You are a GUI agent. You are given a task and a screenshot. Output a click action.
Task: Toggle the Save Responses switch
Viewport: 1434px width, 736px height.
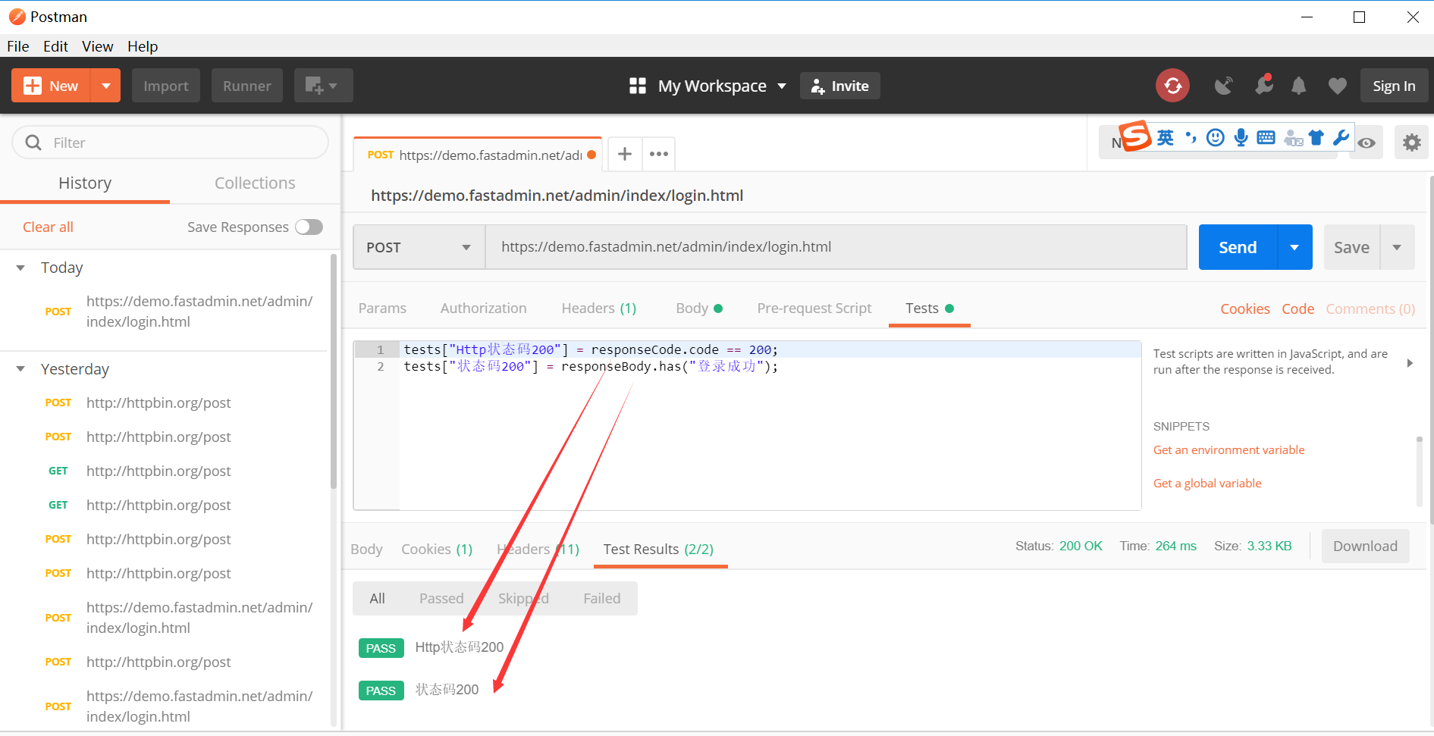point(309,227)
